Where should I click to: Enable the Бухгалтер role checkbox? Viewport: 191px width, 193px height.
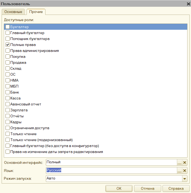coord(8,27)
